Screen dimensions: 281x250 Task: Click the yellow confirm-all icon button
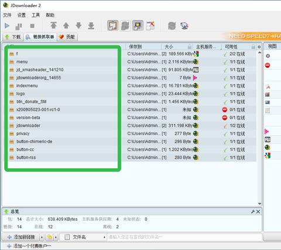(x=50, y=237)
